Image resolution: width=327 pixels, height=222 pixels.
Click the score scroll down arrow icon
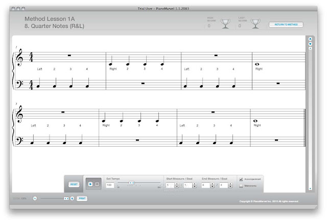point(310,44)
